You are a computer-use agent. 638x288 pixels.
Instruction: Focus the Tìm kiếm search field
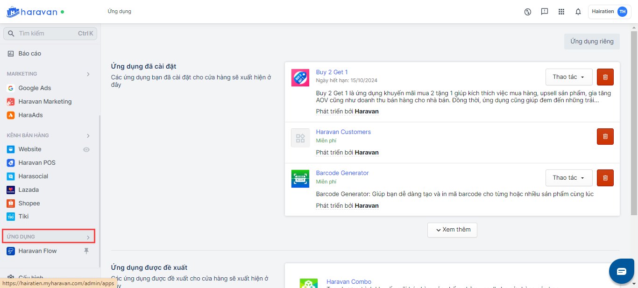tap(50, 34)
